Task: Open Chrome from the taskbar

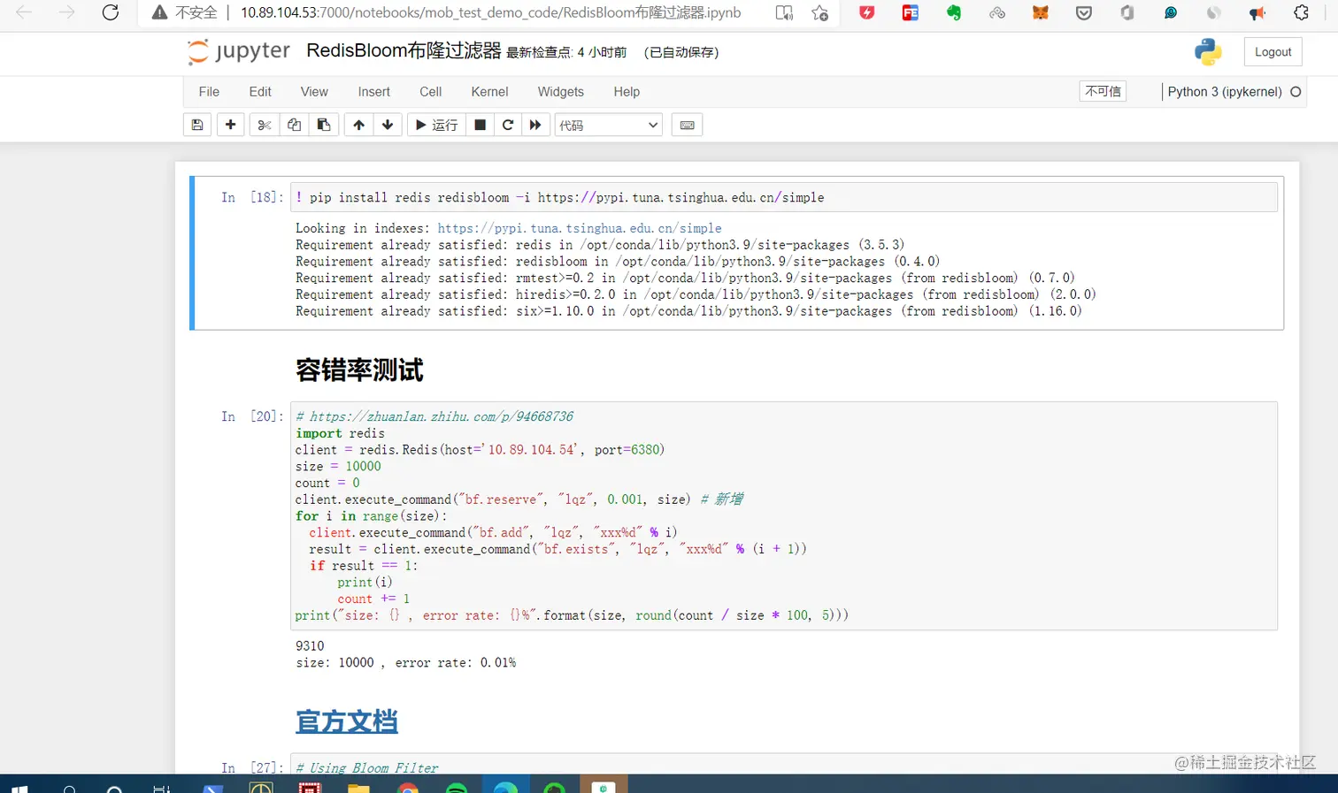Action: point(407,787)
